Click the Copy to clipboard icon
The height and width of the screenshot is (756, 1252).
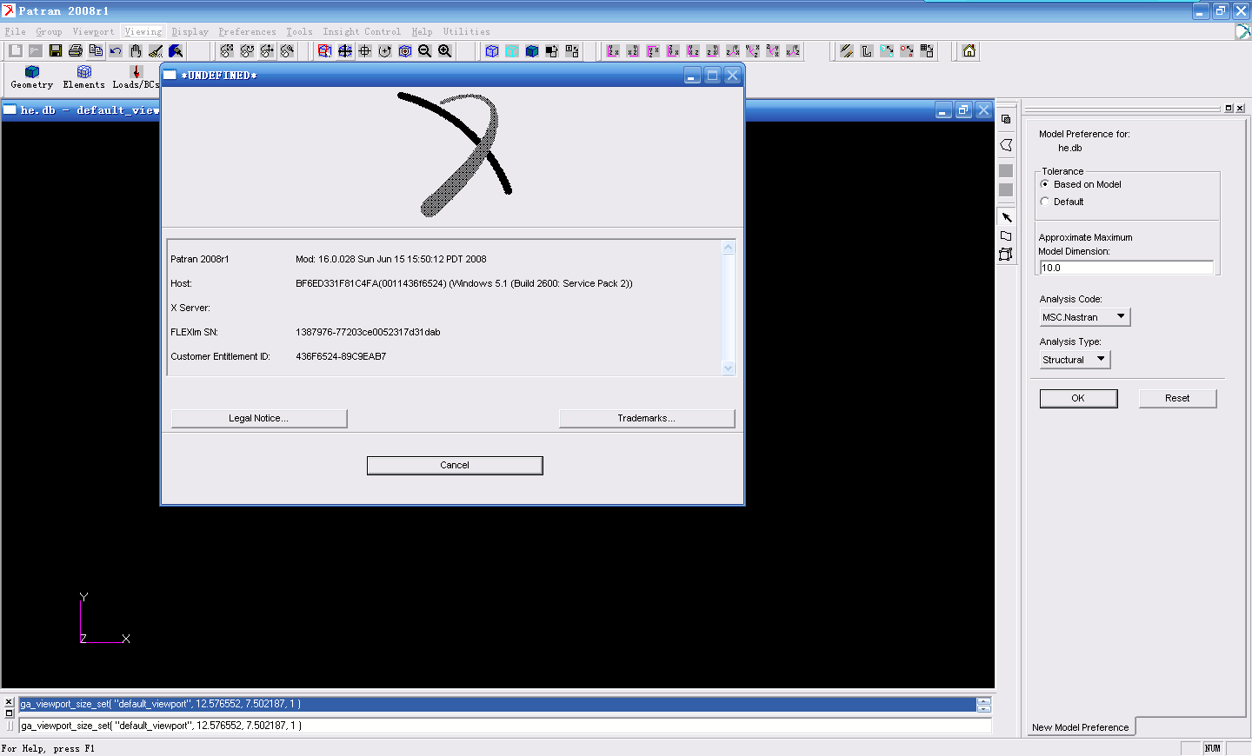coord(96,51)
